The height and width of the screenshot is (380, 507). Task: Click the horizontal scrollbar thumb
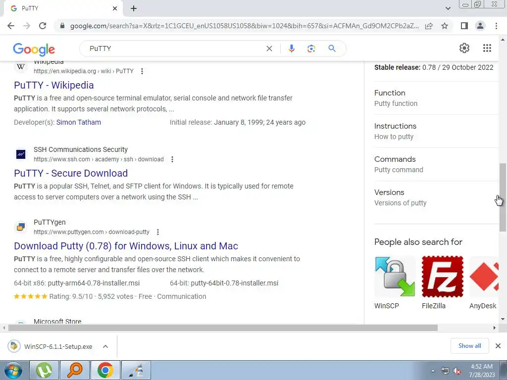tap(223, 328)
